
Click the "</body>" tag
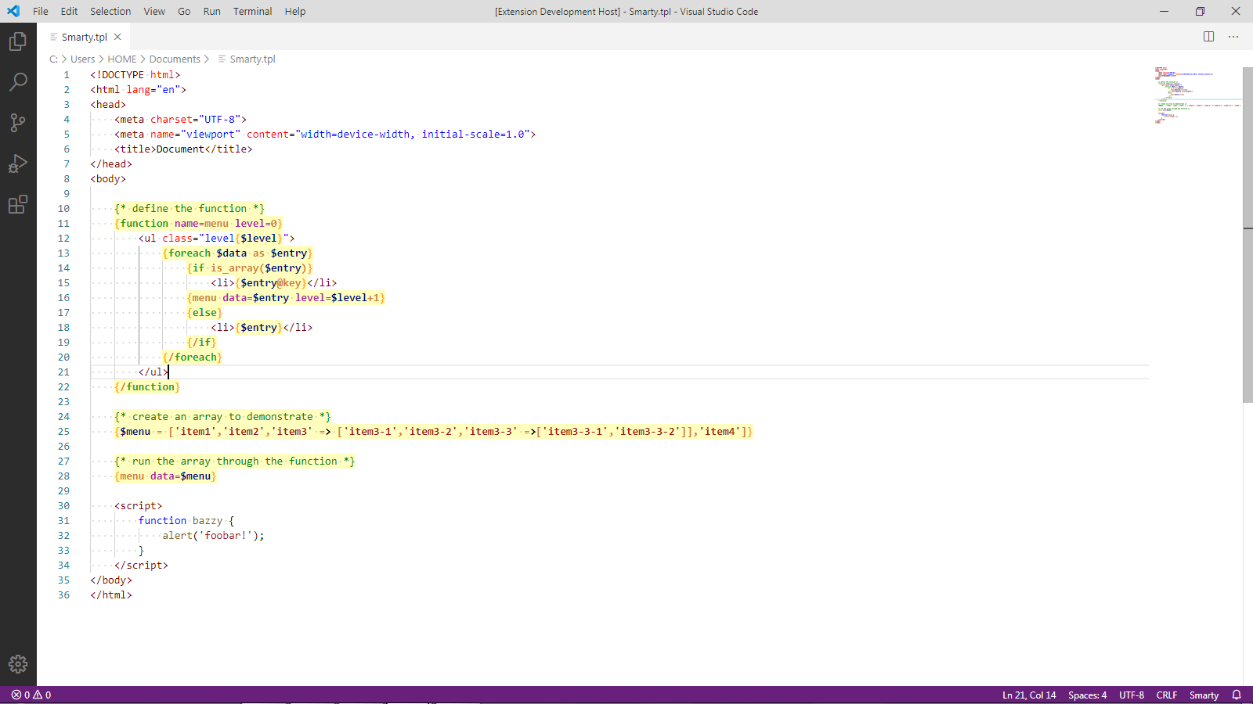111,580
